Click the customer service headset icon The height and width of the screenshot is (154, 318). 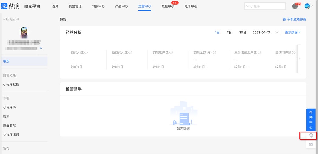(x=311, y=136)
